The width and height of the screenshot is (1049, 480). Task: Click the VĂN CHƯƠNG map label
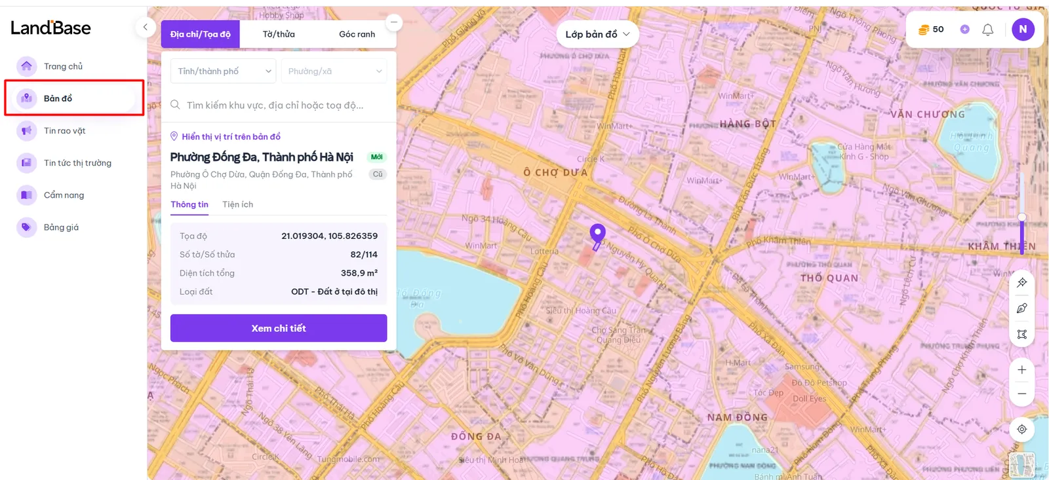click(928, 114)
